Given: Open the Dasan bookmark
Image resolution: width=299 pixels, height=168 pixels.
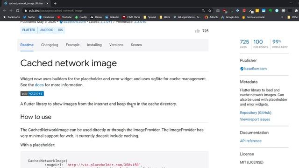Looking at the screenshot, I should click(x=96, y=17).
